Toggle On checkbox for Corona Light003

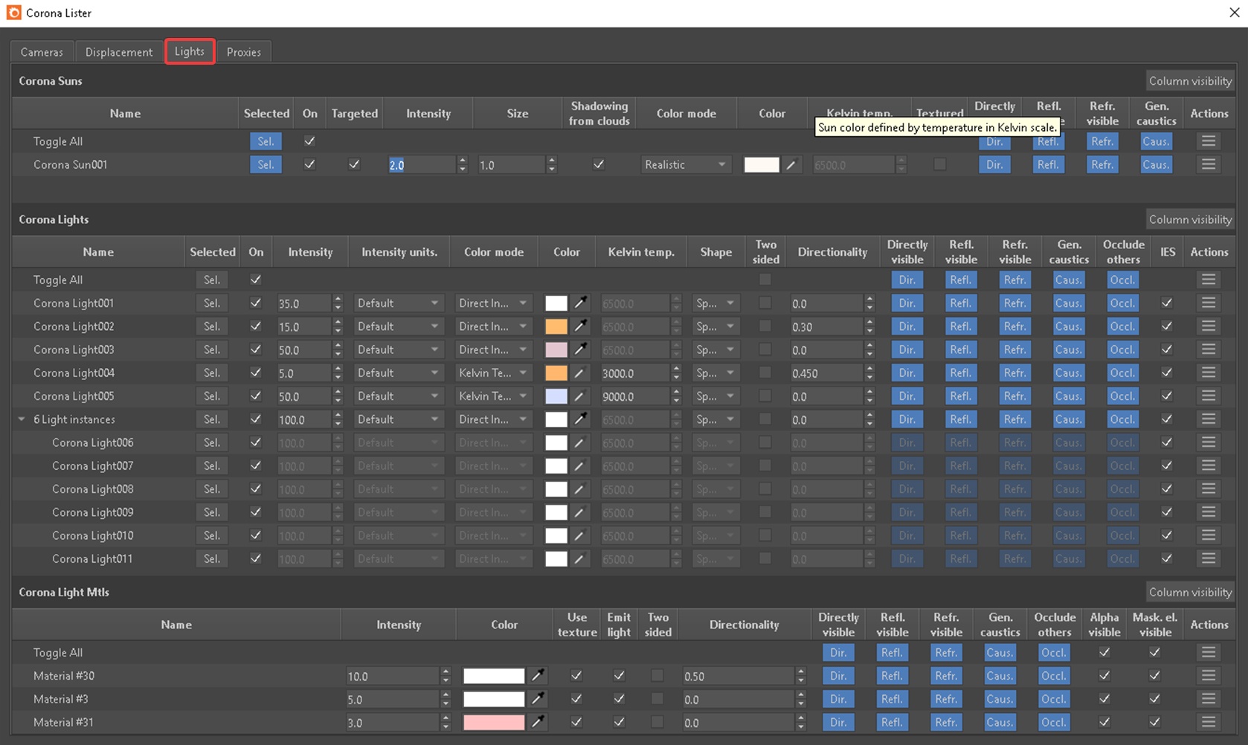point(256,349)
